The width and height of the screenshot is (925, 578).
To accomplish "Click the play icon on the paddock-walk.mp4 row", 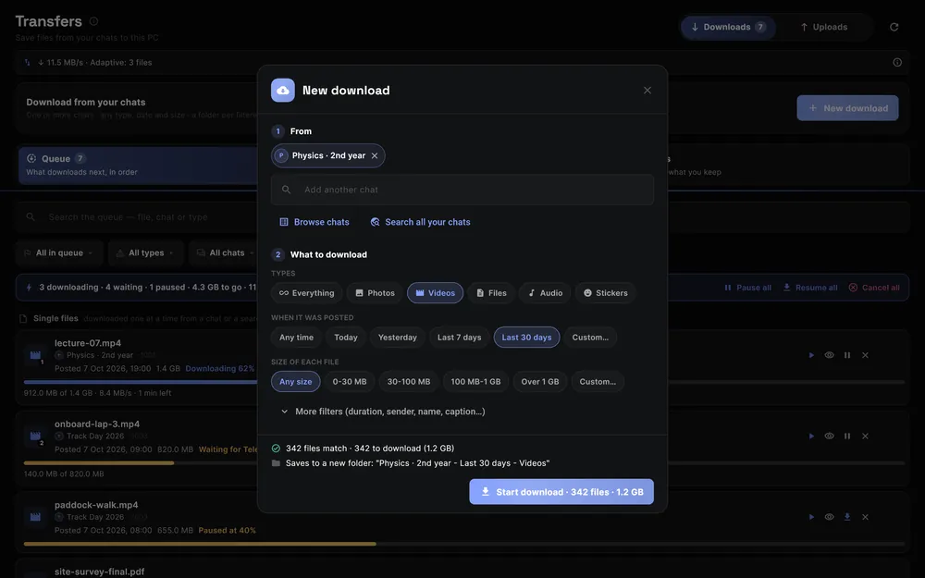I will click(x=812, y=517).
